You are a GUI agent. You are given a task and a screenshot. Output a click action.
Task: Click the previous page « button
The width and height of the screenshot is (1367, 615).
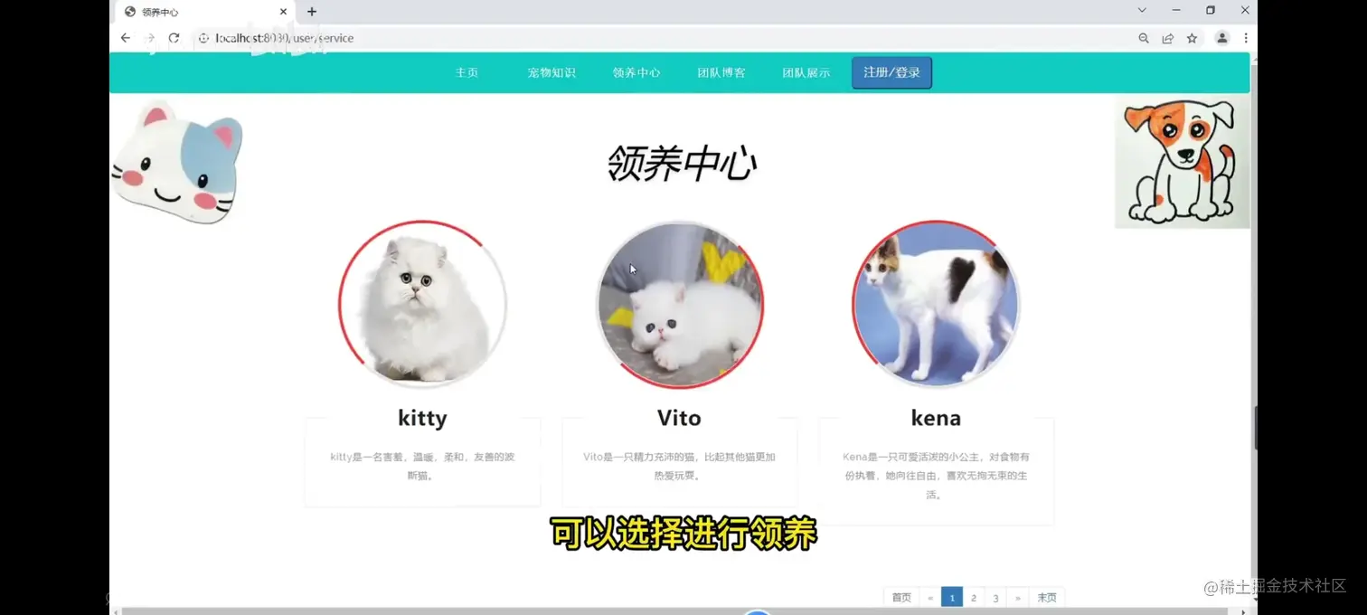point(930,598)
